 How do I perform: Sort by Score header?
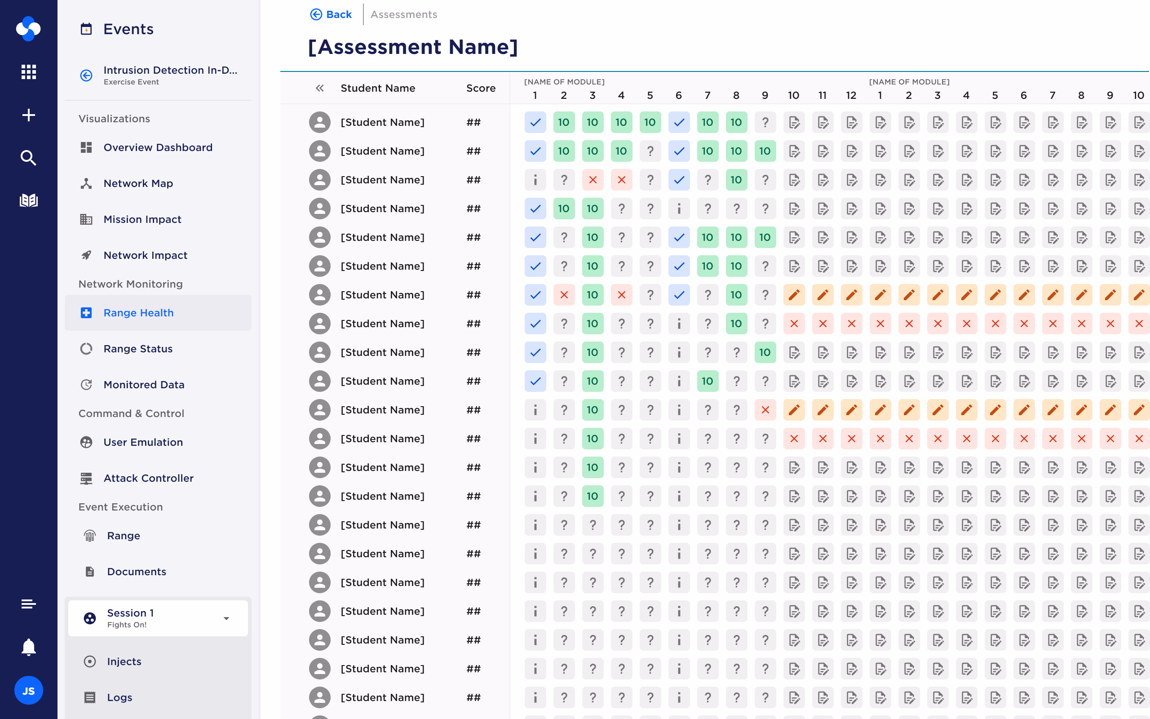(x=481, y=88)
